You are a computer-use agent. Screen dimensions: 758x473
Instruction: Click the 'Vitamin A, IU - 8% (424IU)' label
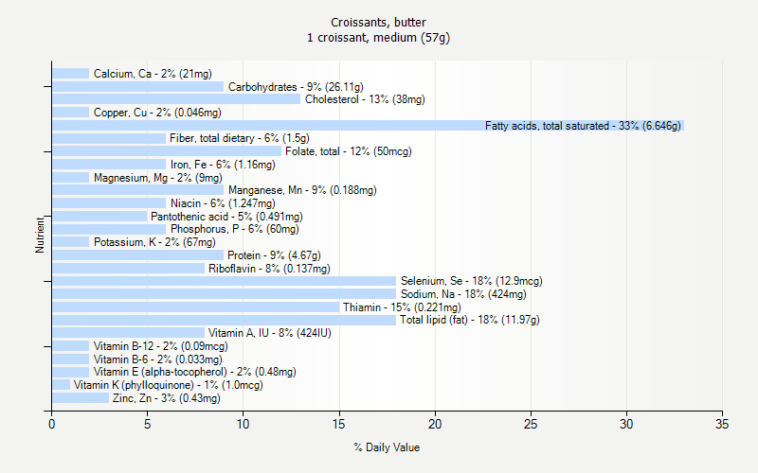tap(270, 333)
